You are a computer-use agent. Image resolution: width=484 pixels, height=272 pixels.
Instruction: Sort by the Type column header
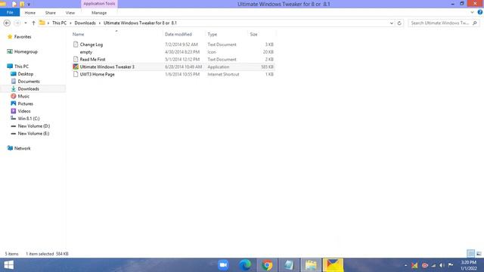pyautogui.click(x=212, y=34)
